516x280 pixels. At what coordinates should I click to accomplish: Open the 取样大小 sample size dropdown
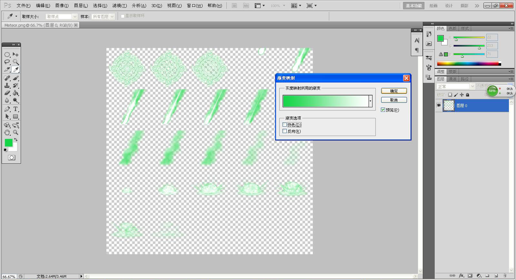(62, 16)
